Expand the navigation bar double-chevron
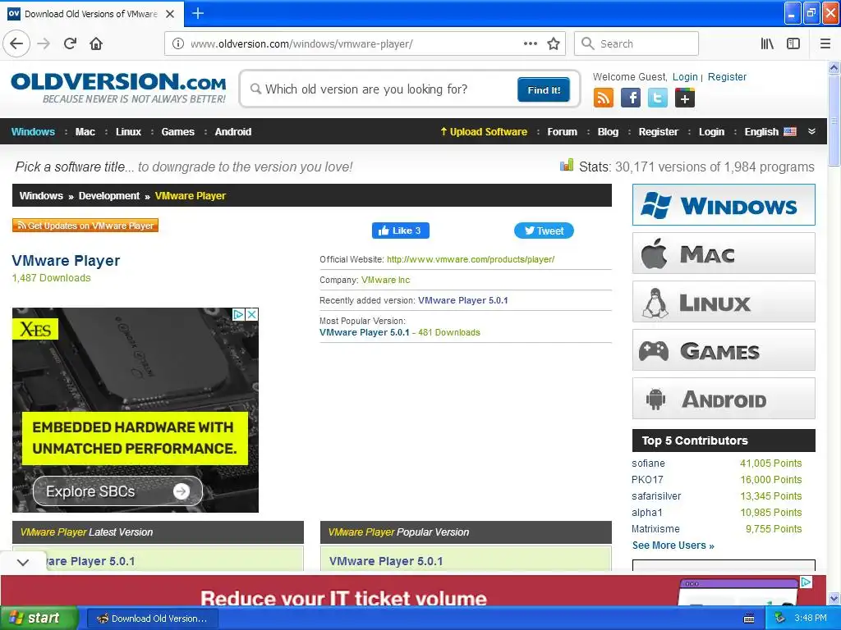The width and height of the screenshot is (841, 630). (811, 131)
